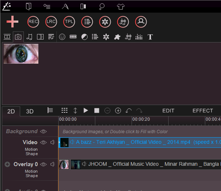Click the vertical double-arrow icon
This screenshot has height=191, width=221.
click(x=75, y=111)
